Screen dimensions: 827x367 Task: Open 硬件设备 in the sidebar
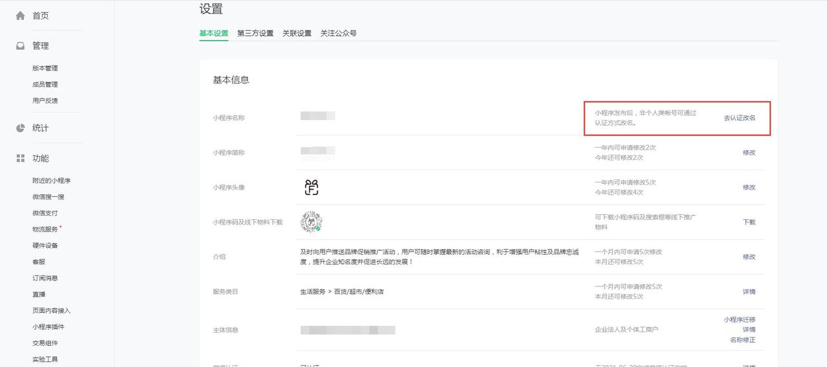click(45, 246)
